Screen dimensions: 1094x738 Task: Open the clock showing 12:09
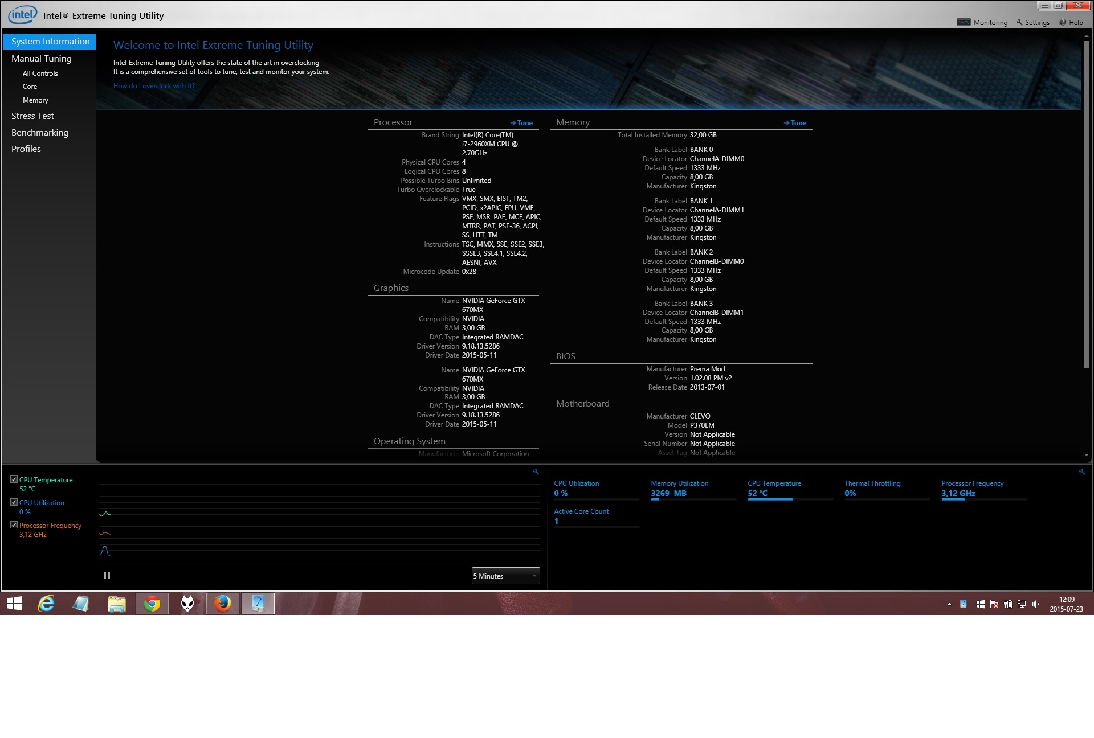point(1067,604)
